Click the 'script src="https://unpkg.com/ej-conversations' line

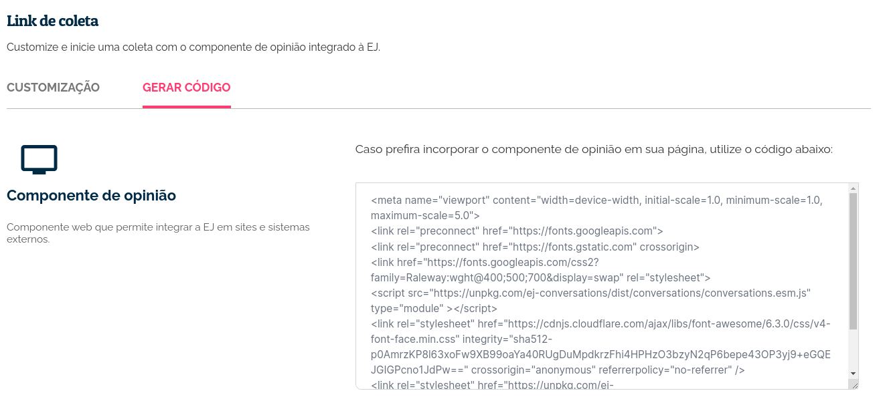591,293
